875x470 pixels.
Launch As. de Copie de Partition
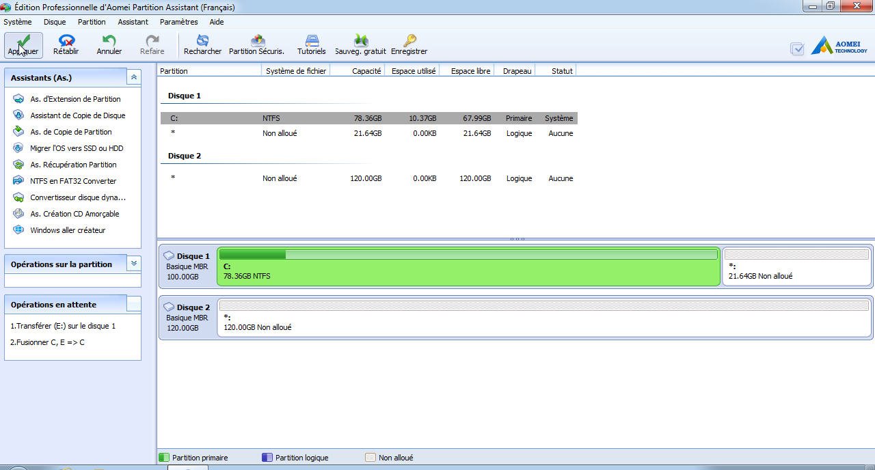[x=70, y=132]
